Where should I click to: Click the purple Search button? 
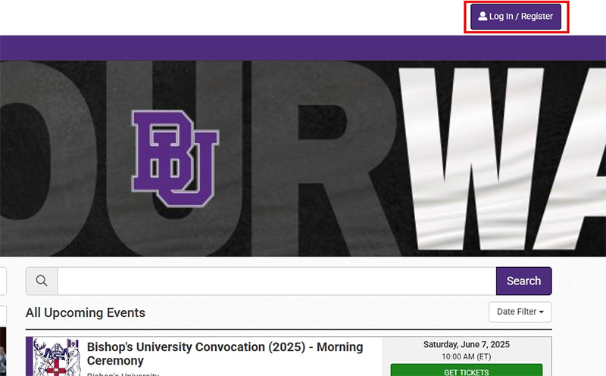[523, 281]
